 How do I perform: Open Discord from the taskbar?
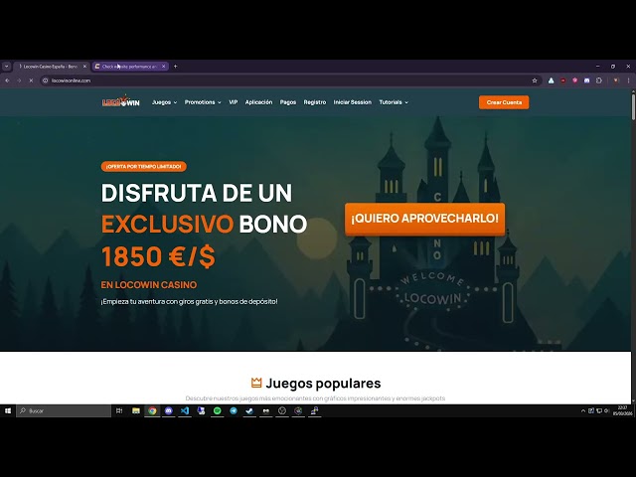point(169,410)
